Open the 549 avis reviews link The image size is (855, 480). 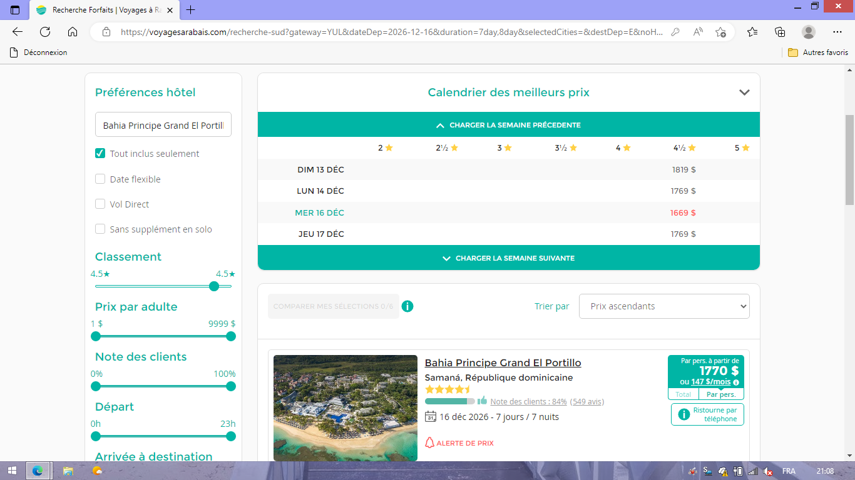click(587, 401)
